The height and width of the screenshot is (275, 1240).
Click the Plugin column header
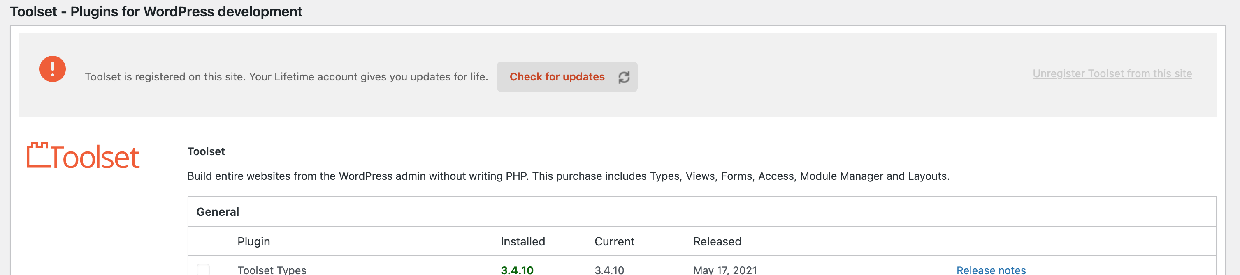click(254, 241)
